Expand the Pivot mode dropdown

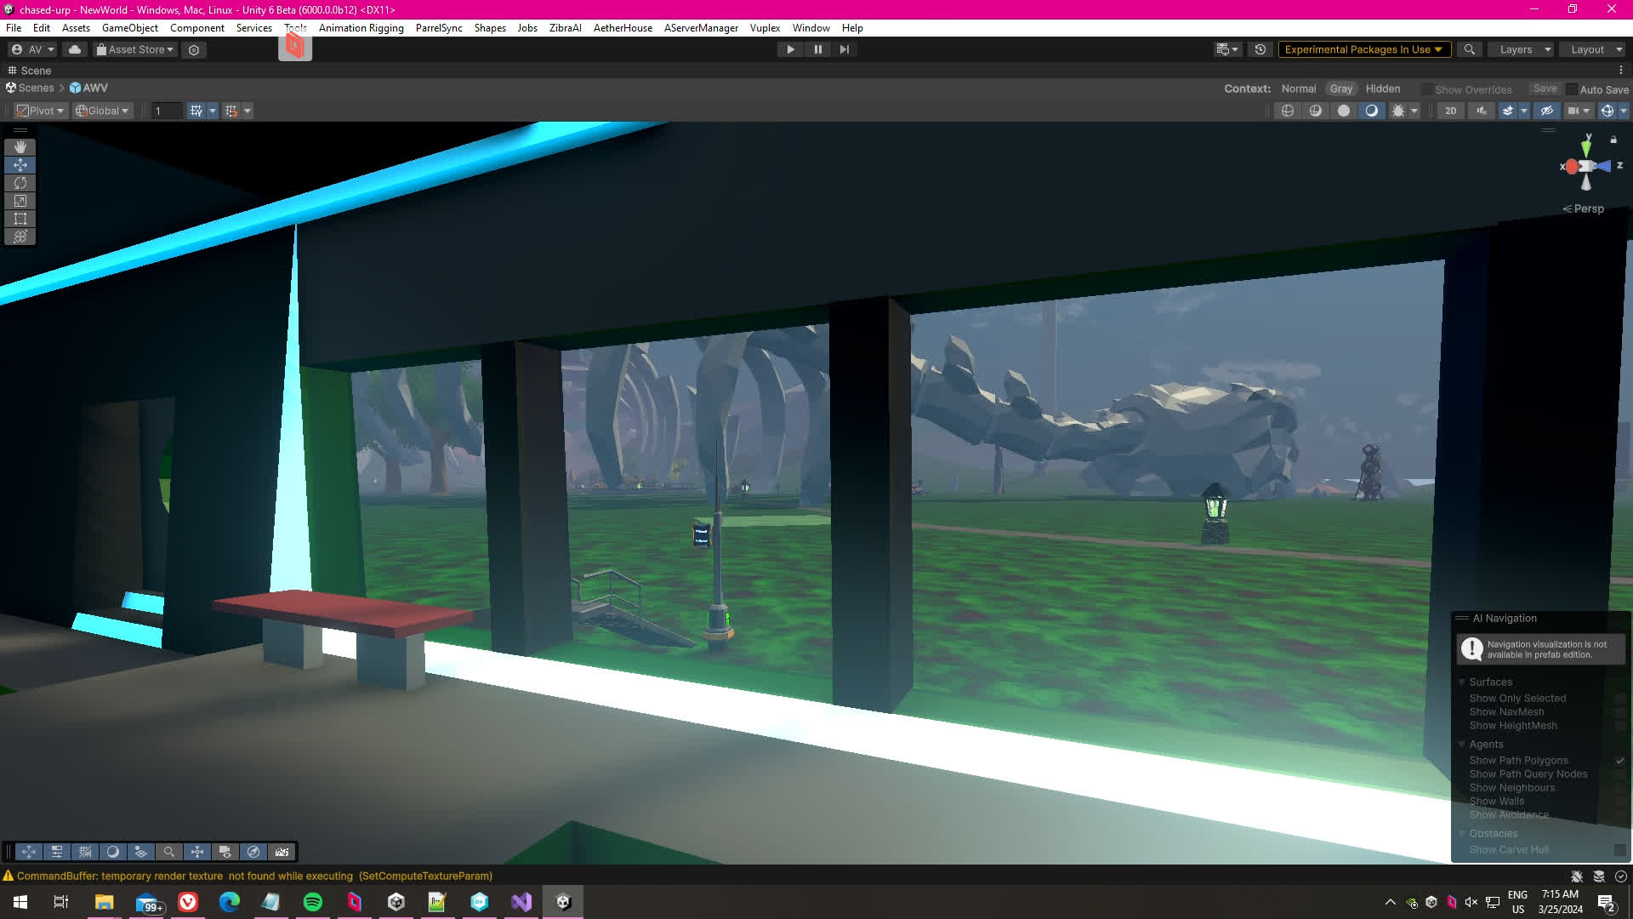(x=41, y=111)
